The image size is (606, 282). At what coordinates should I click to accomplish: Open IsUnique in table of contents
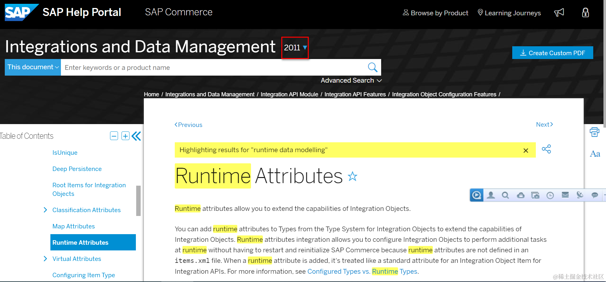click(65, 152)
